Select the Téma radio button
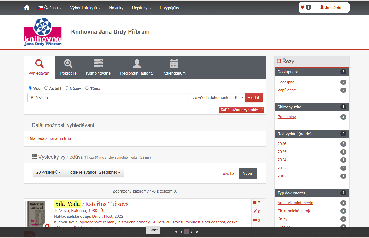The width and height of the screenshot is (369, 238). pos(87,88)
